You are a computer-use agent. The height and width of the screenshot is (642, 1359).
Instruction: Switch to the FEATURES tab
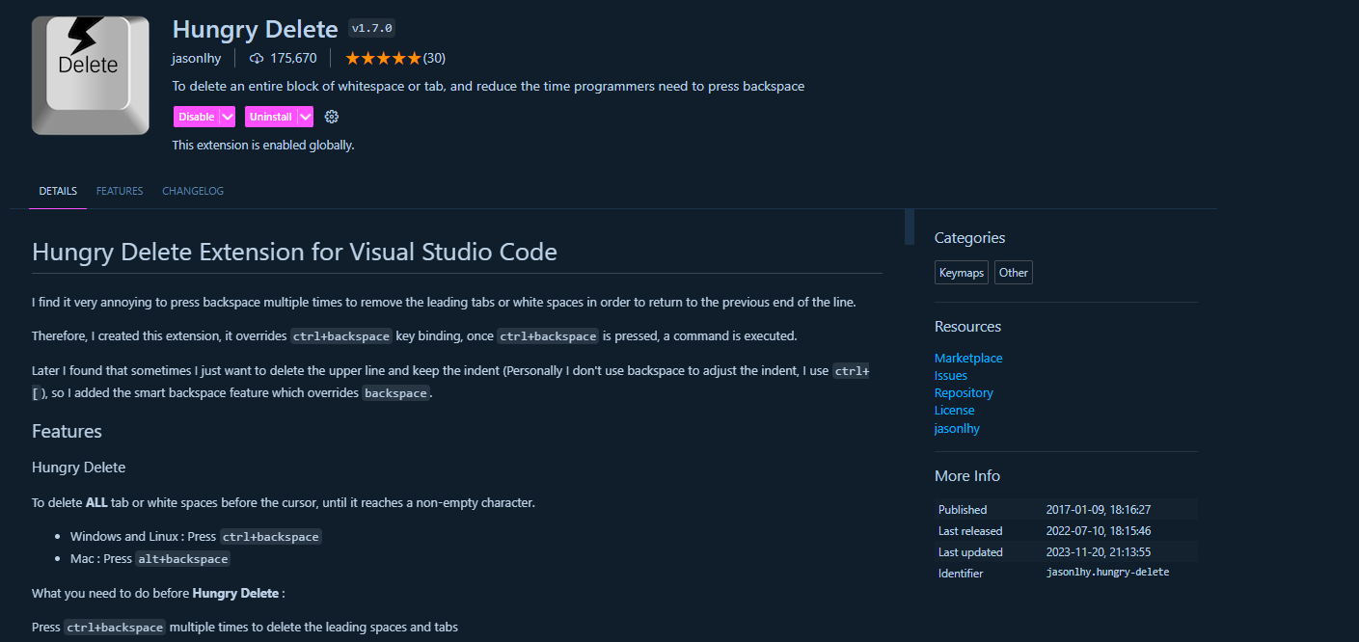pyautogui.click(x=119, y=191)
